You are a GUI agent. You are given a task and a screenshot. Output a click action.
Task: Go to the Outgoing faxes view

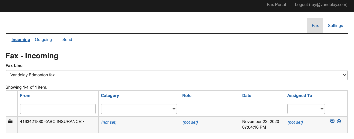point(43,40)
